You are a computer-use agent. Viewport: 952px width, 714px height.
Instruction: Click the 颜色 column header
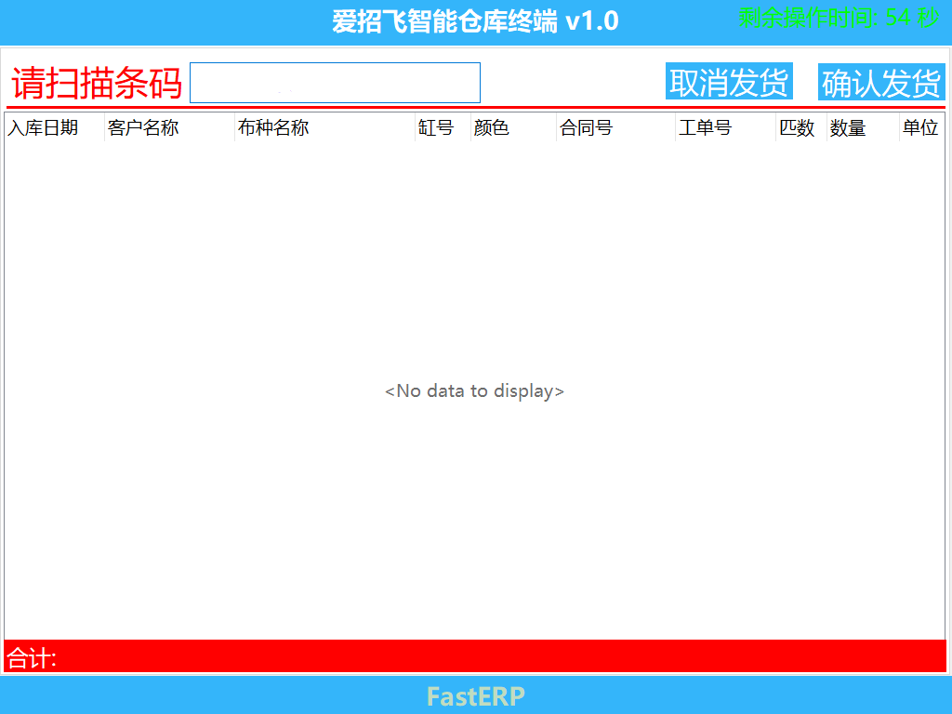tap(513, 127)
